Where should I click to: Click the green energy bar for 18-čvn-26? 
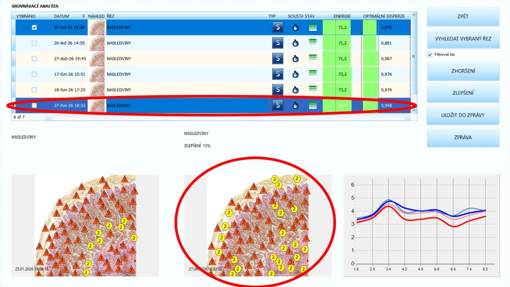click(337, 90)
